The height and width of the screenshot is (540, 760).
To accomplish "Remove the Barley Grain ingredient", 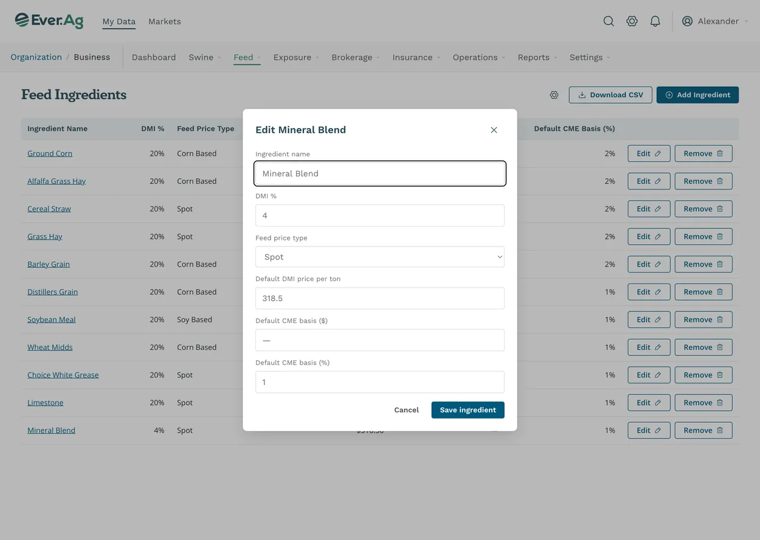I will point(703,264).
